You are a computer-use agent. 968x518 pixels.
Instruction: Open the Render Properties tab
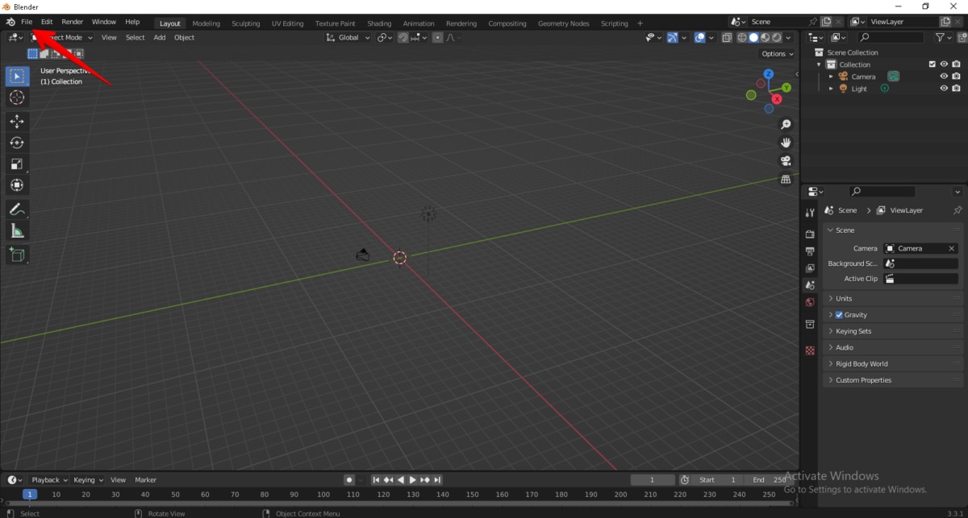pos(810,233)
